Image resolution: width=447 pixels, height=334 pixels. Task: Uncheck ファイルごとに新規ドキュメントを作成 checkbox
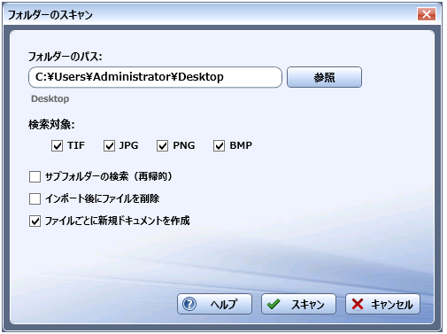(35, 221)
